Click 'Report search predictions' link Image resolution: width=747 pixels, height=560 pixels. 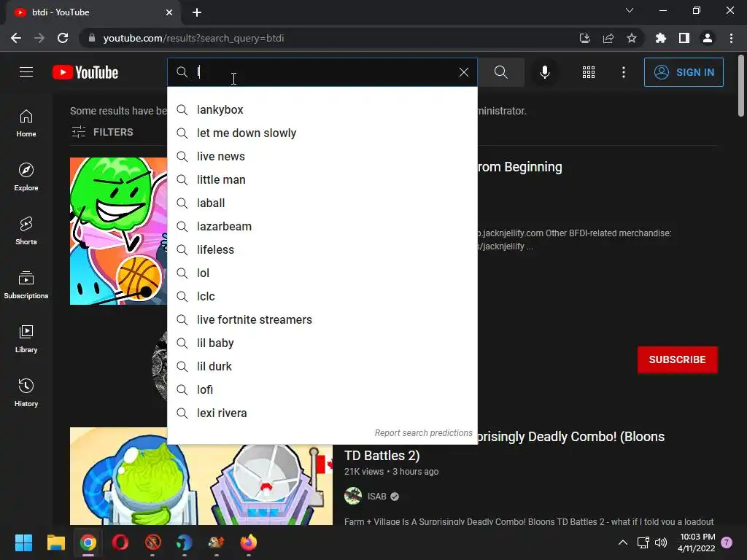pyautogui.click(x=423, y=433)
